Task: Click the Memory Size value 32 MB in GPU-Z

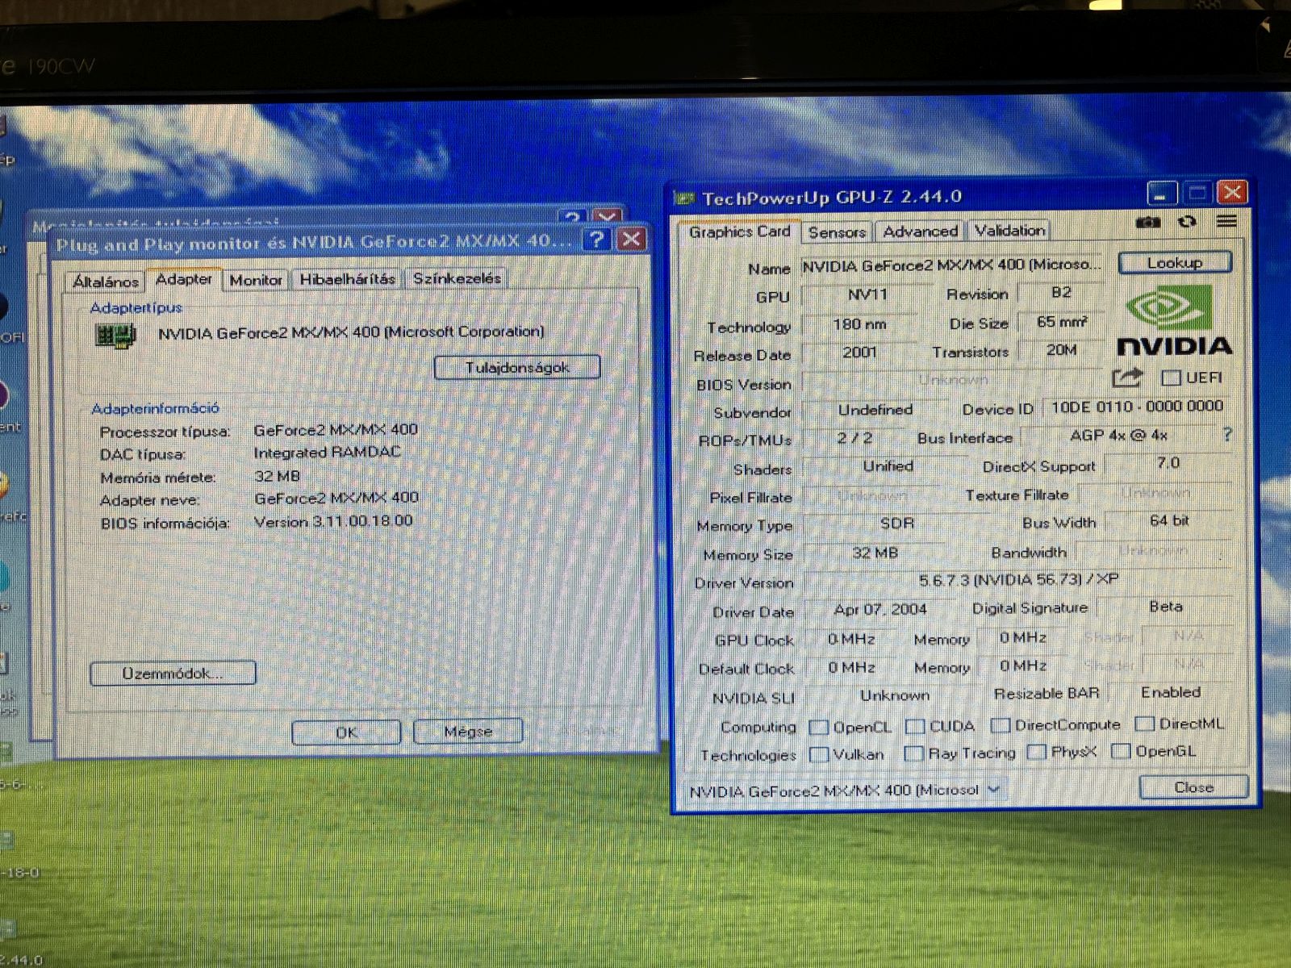Action: (x=875, y=553)
